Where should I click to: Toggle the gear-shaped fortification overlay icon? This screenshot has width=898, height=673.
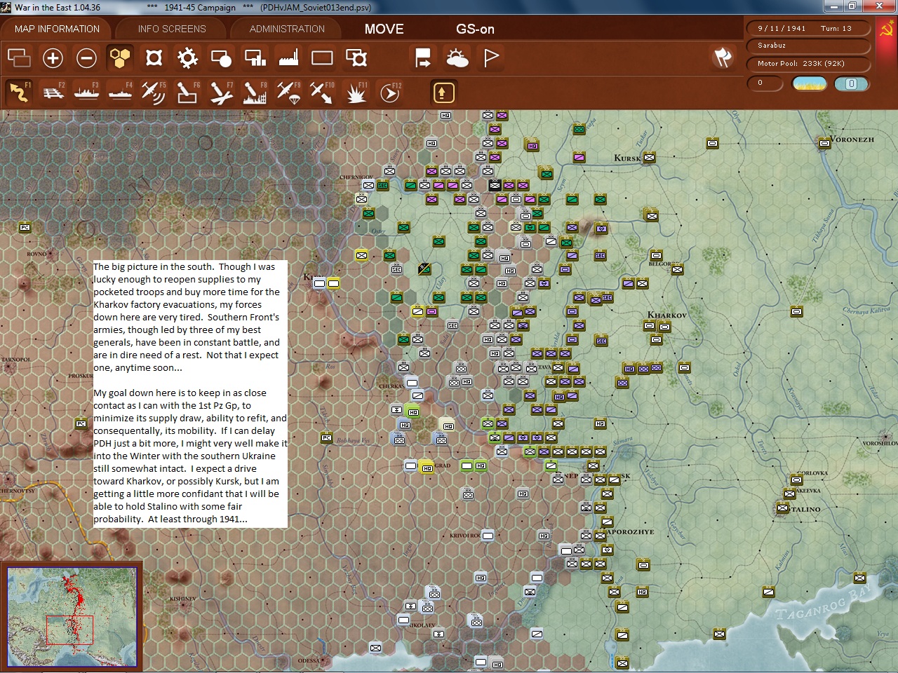187,57
